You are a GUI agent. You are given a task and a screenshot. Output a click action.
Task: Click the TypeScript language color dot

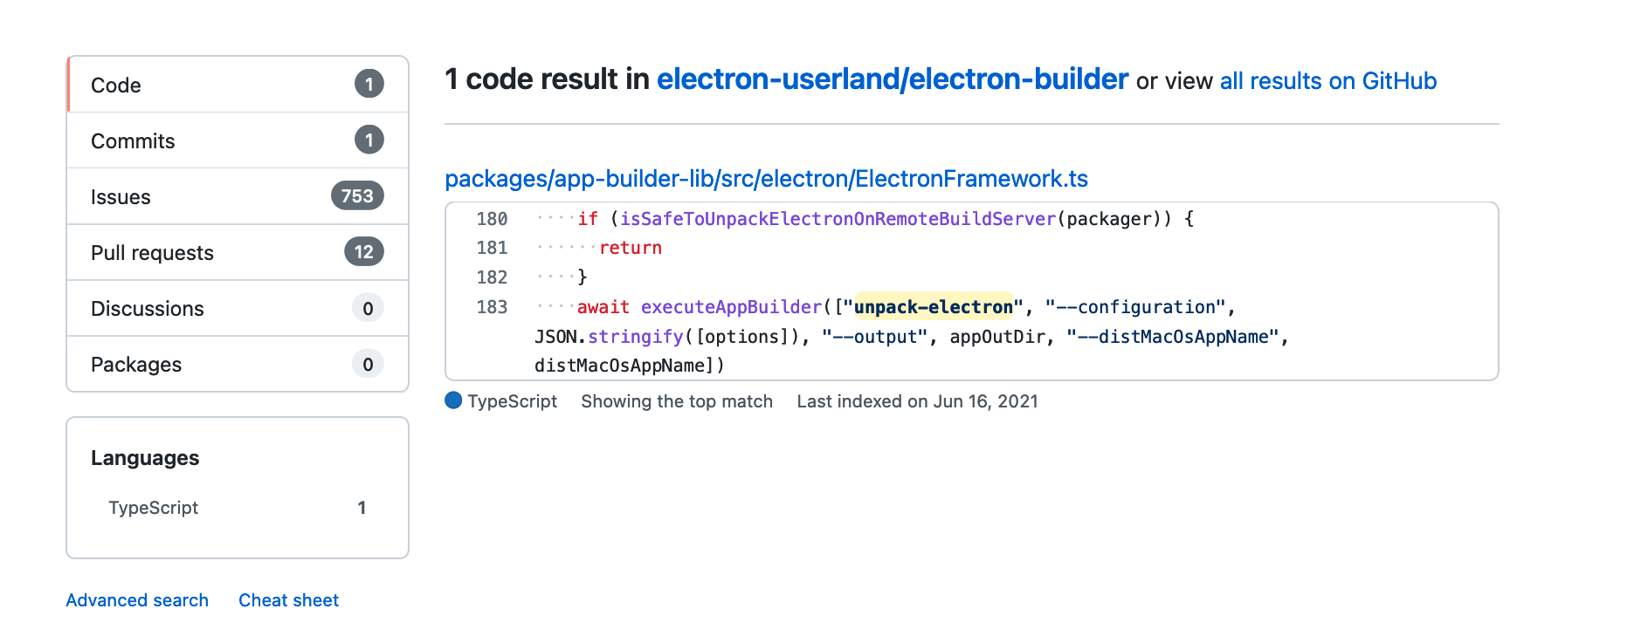tap(453, 400)
